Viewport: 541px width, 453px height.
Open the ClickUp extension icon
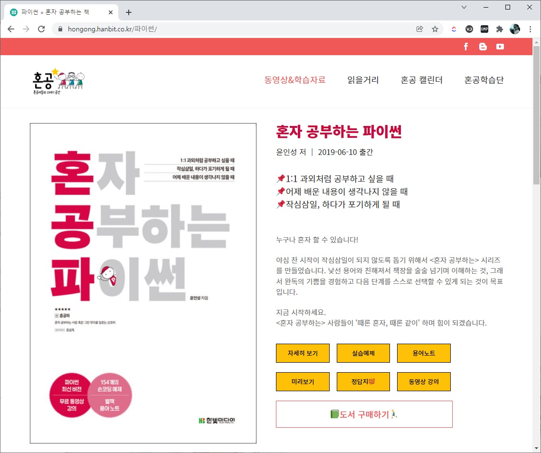[454, 29]
